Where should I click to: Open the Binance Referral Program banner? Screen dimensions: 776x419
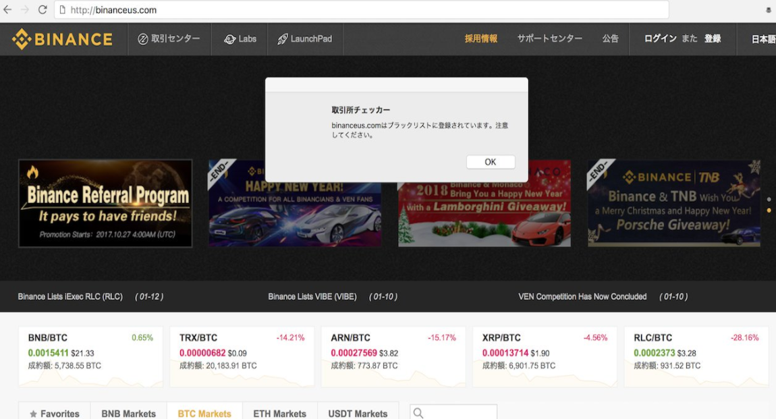(x=105, y=203)
